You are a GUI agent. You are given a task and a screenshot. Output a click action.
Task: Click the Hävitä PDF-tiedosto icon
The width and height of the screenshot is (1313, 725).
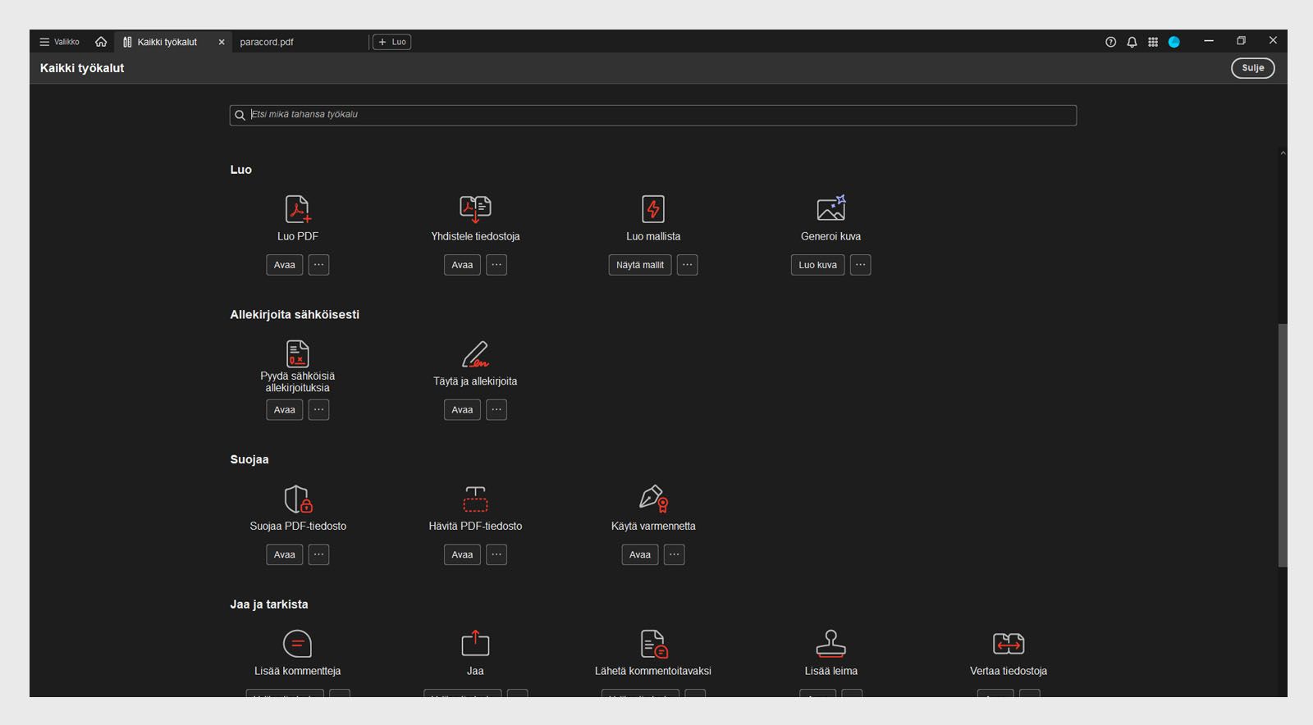475,499
